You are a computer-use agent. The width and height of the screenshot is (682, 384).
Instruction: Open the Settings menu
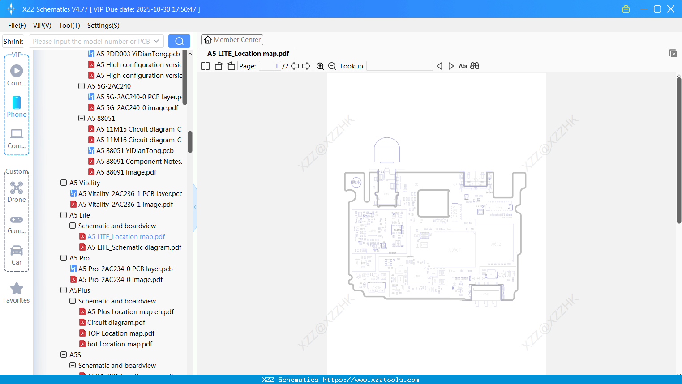(103, 26)
